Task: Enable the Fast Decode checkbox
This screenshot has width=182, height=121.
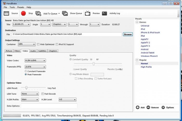Action: [43, 94]
